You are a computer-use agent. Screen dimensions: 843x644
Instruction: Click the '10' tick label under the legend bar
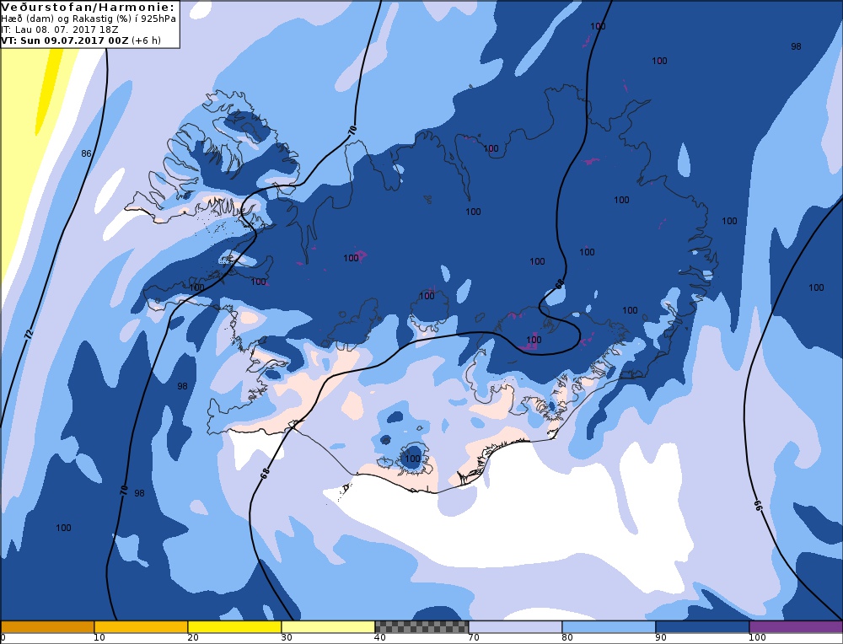(x=99, y=638)
